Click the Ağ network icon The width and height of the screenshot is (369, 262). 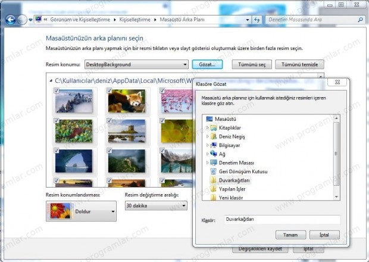click(214, 154)
